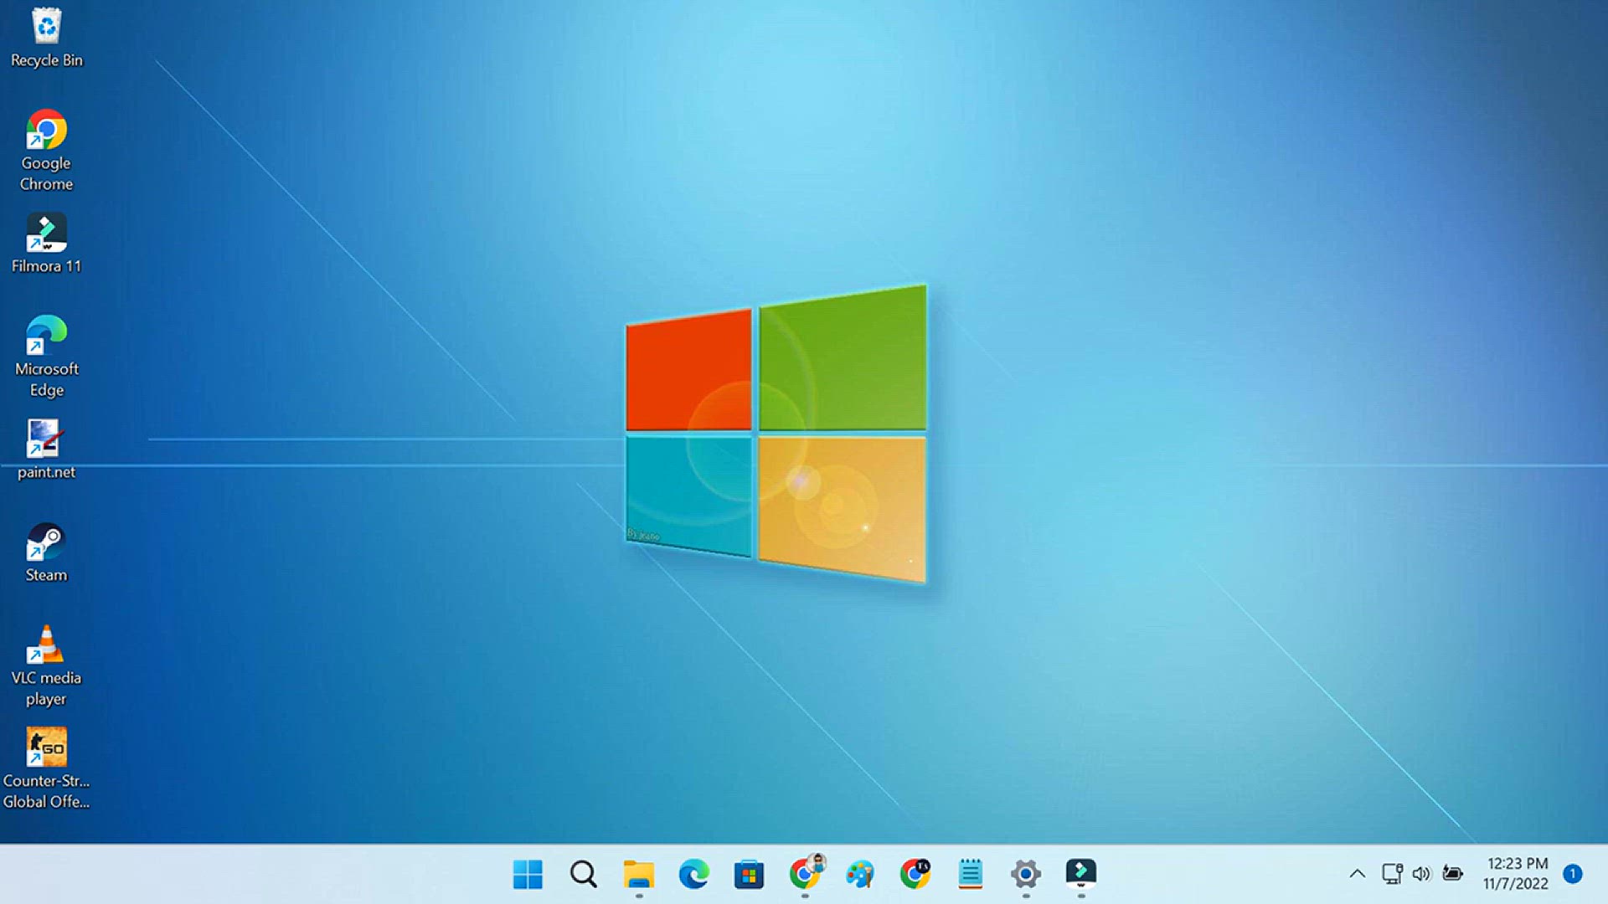Switch to Chrome with profile avatar on taskbar
Image resolution: width=1608 pixels, height=904 pixels.
[806, 873]
